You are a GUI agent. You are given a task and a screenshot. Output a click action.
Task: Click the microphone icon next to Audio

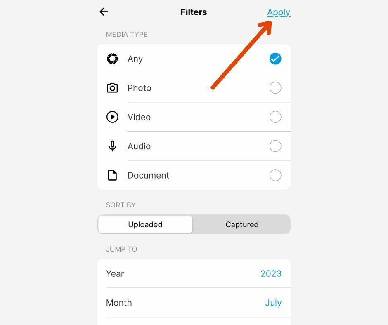112,146
